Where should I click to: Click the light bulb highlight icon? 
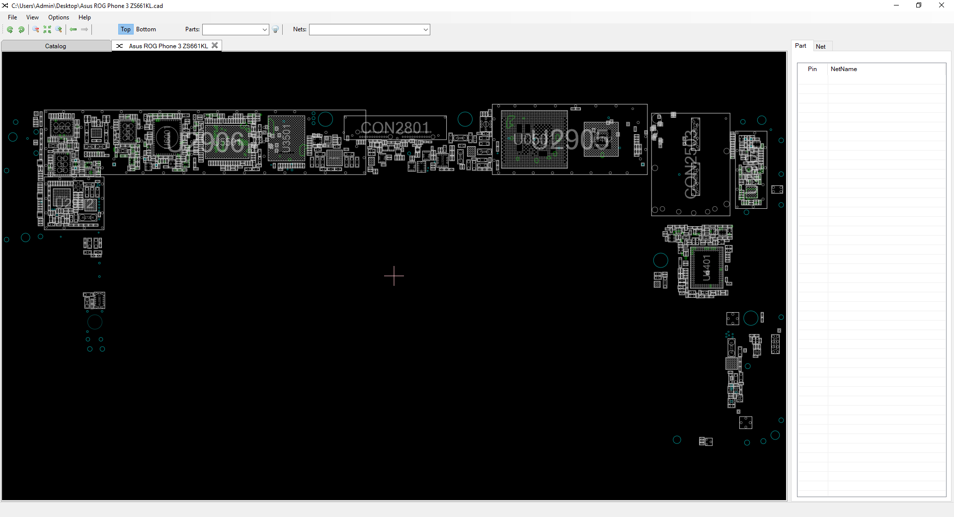(x=276, y=29)
